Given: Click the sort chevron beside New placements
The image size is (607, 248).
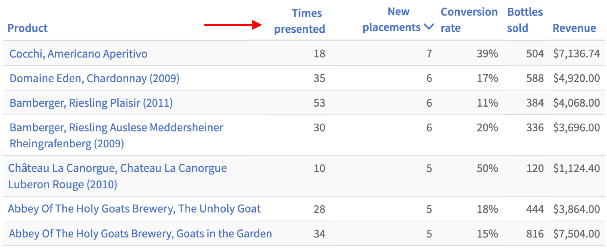Looking at the screenshot, I should [x=429, y=27].
